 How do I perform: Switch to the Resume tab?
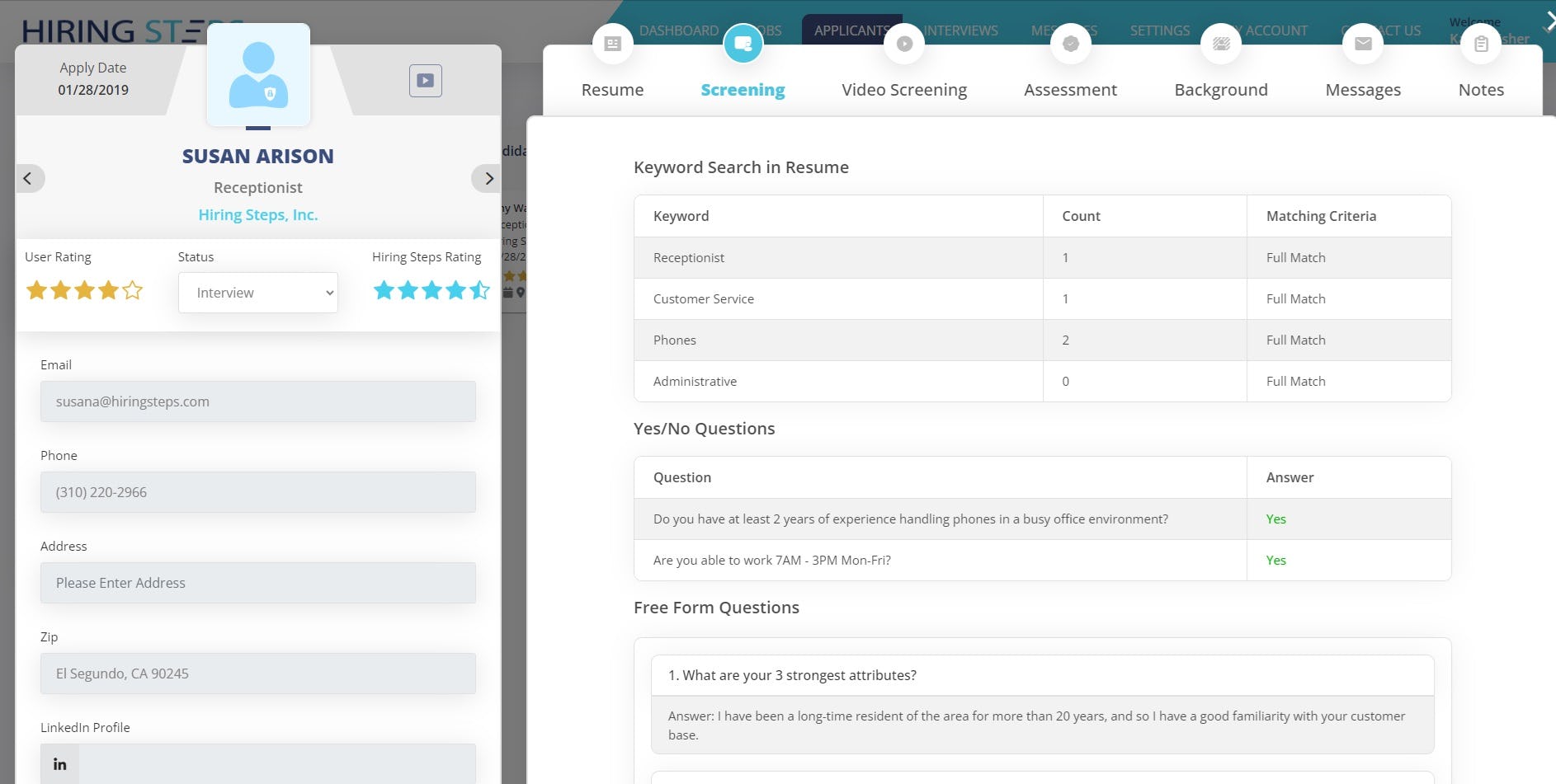(x=612, y=89)
